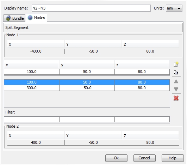
Task: Select the highlighted 100.0 point row
Action: click(87, 82)
